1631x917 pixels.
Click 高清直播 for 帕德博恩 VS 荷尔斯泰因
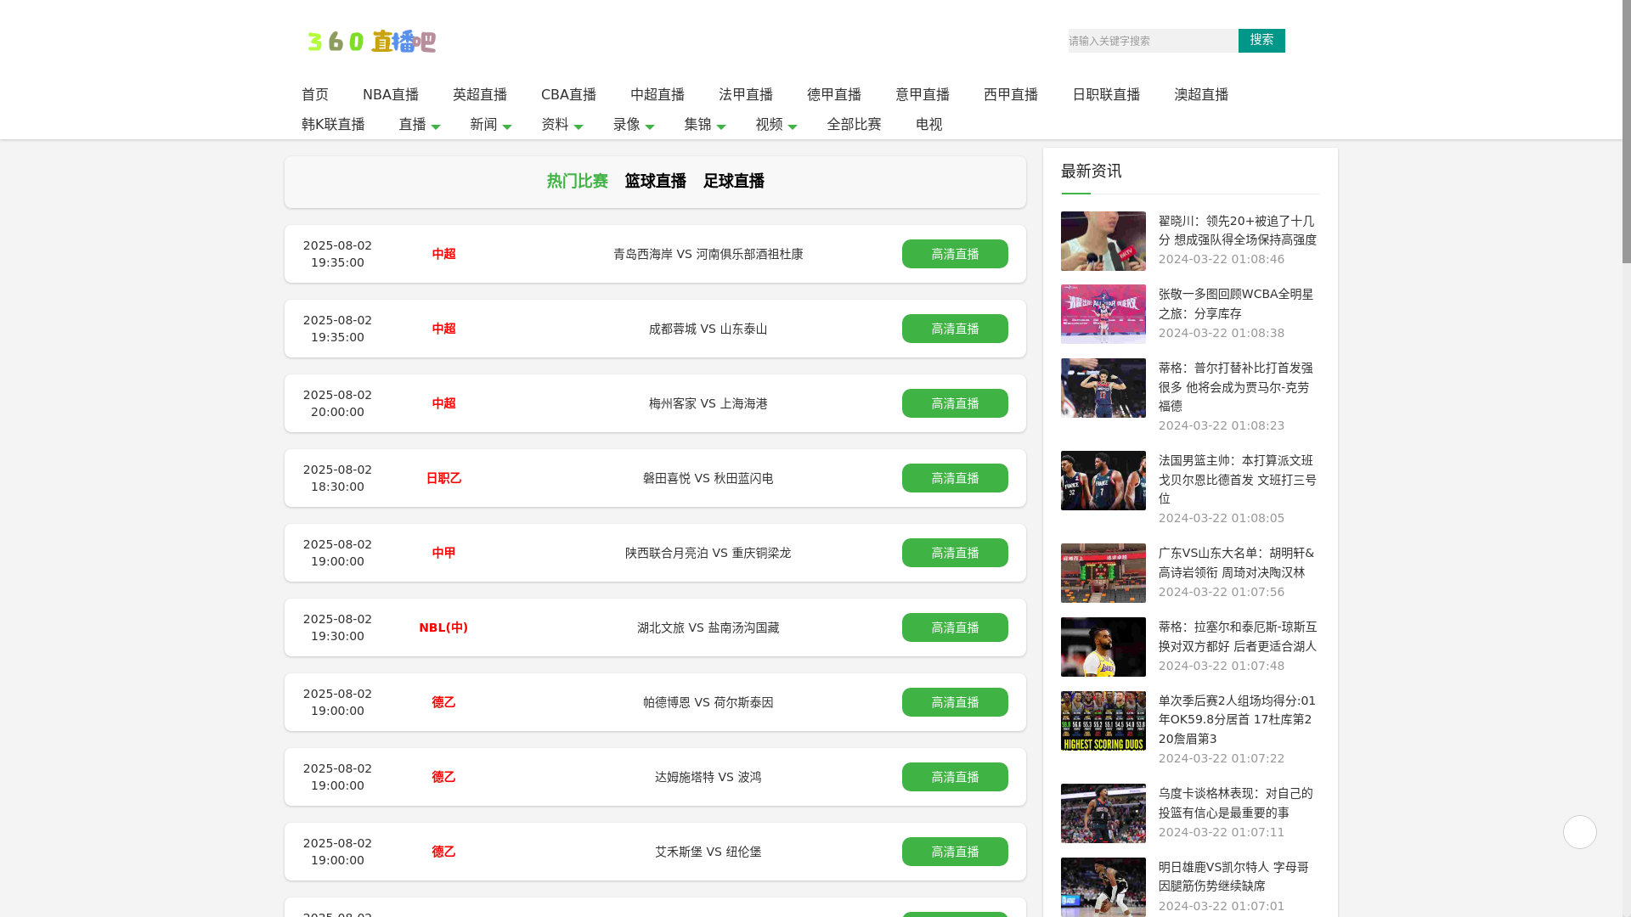coord(955,702)
